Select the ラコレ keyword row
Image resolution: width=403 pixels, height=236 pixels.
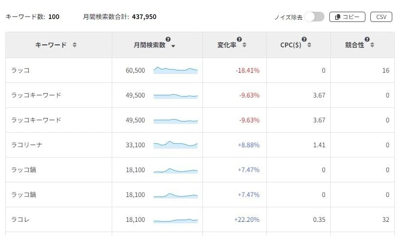pyautogui.click(x=200, y=219)
